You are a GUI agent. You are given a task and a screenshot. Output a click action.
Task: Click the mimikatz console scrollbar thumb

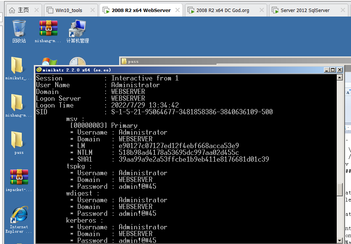pos(340,189)
